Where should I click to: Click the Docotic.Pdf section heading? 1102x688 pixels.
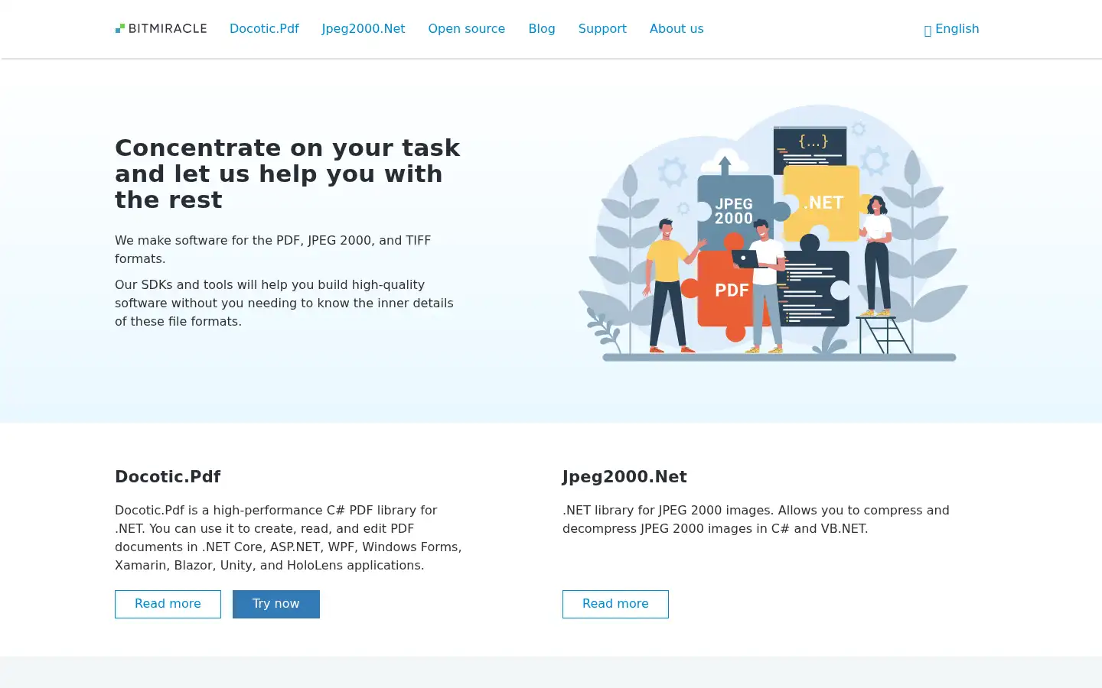[168, 477]
